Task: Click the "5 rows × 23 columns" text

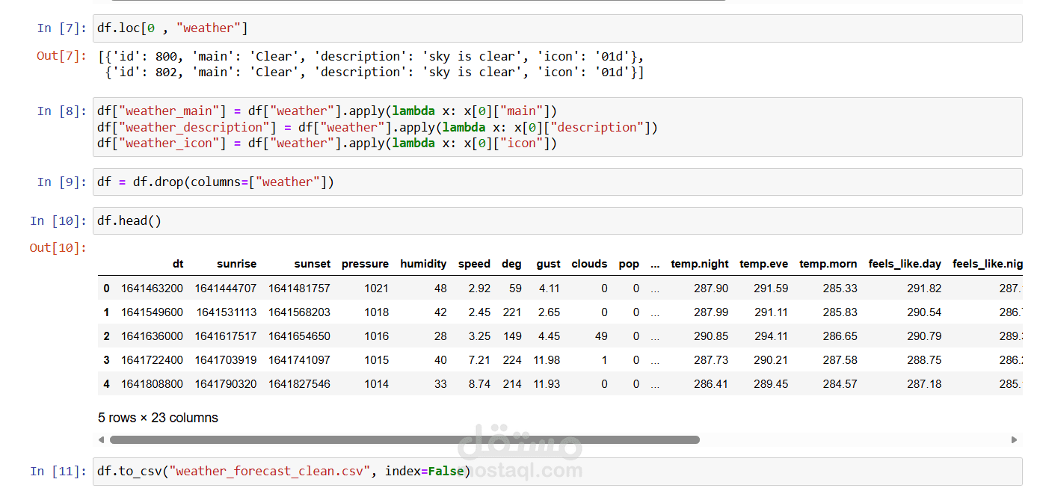Action: coord(158,418)
